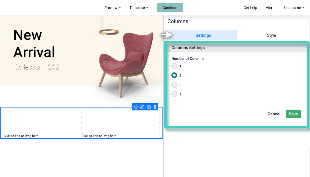
Task: Click the pencil edit icon on columns block
Action: [x=142, y=107]
